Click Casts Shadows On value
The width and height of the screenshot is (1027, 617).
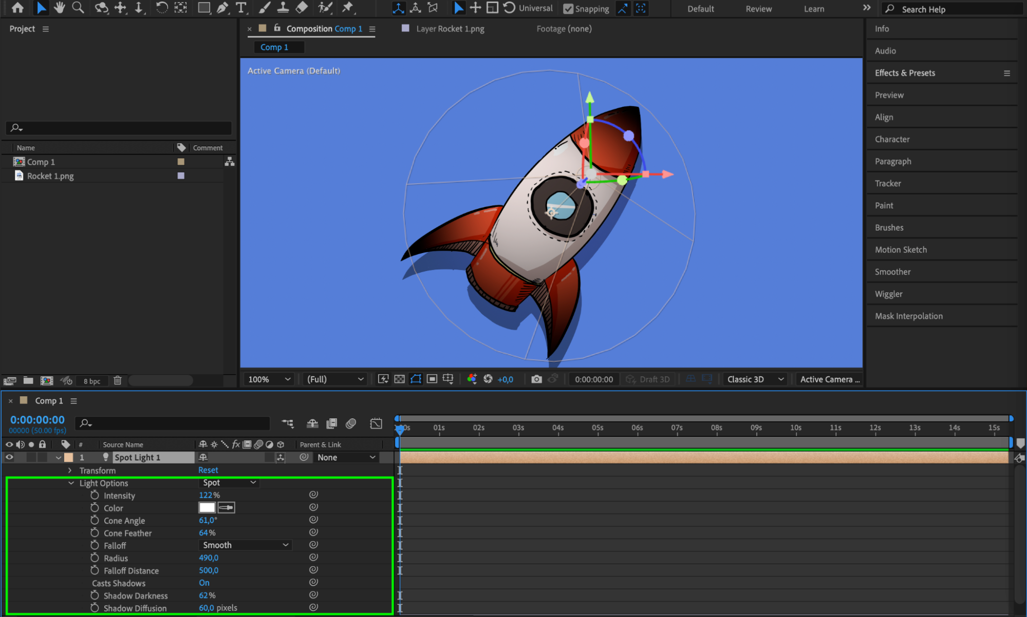[x=204, y=583]
